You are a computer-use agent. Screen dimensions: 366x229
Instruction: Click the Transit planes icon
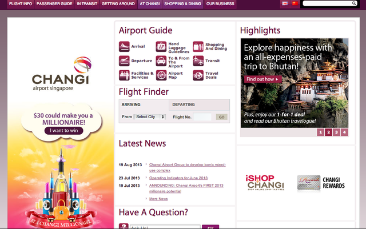tap(198, 61)
